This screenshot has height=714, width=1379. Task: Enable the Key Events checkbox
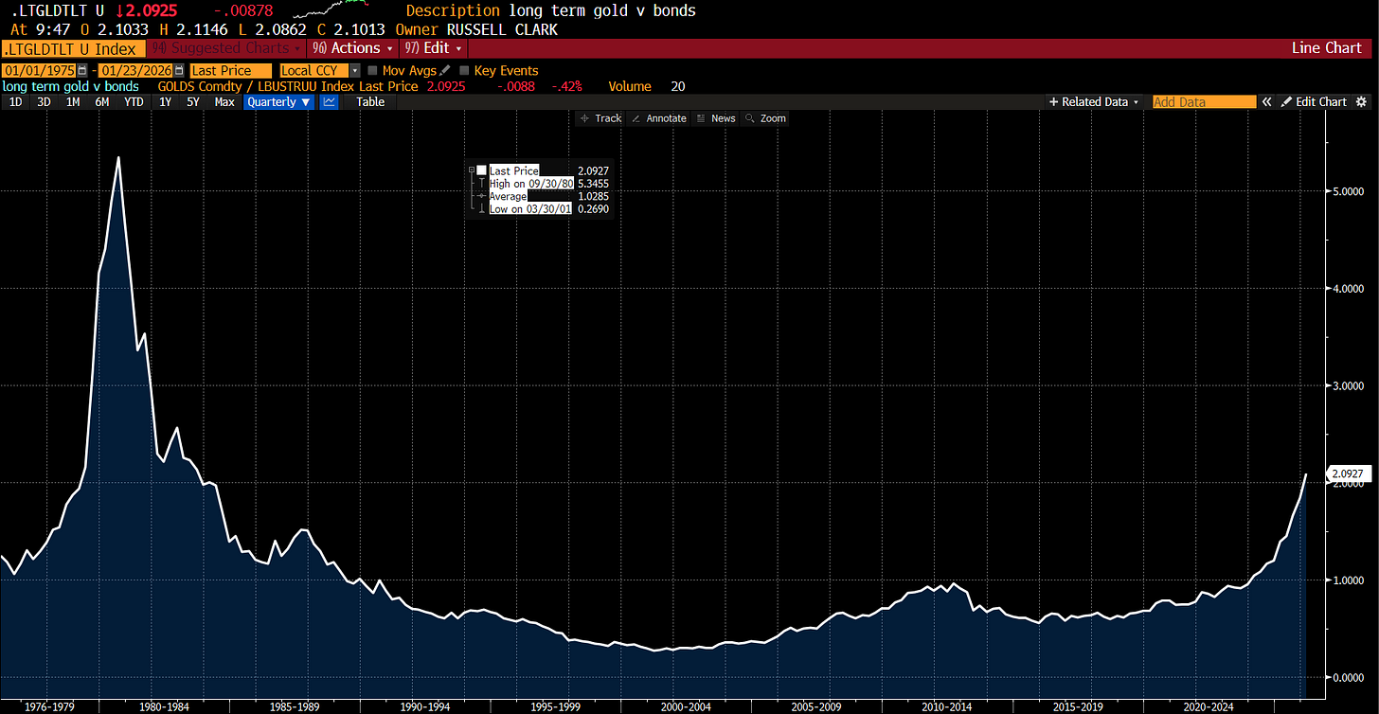[464, 71]
